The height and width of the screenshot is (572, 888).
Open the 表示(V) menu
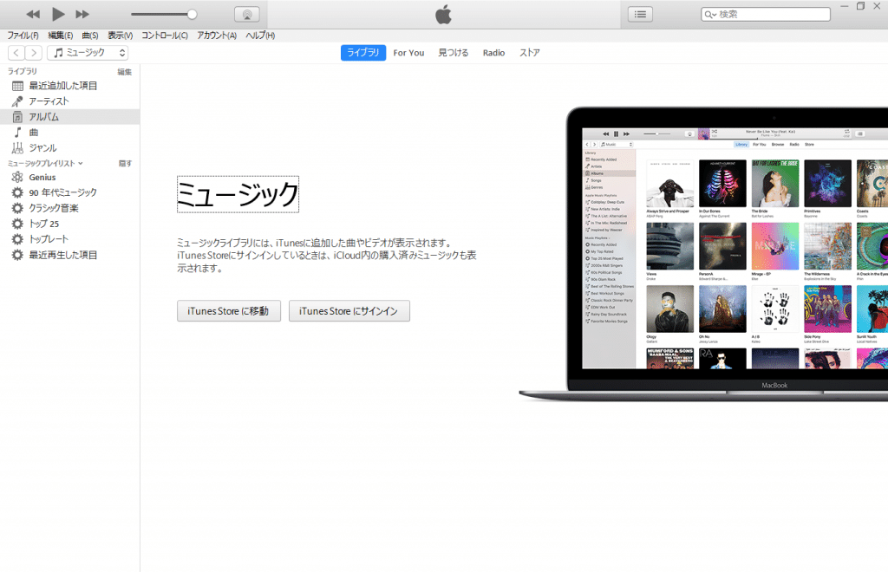(120, 35)
